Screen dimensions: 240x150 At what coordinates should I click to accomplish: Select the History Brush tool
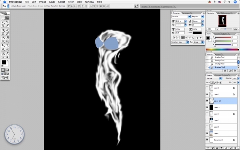coord(7,34)
